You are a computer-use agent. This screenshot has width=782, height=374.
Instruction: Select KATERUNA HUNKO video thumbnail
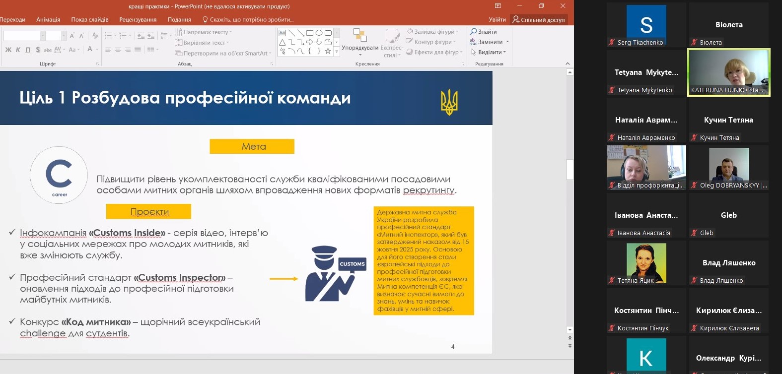coord(728,72)
